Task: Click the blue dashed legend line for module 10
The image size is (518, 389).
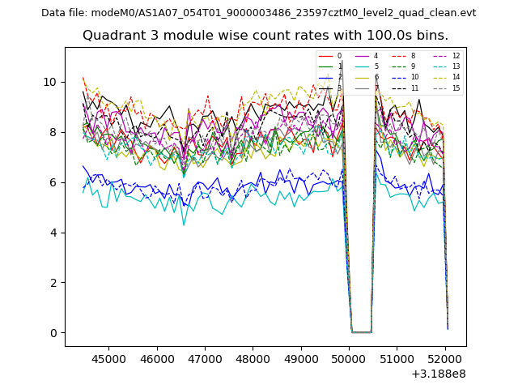Action: coord(399,77)
